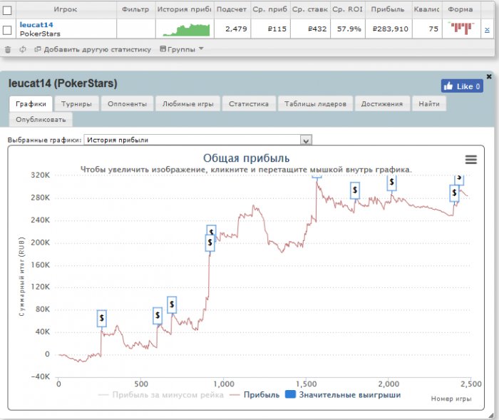Click the significant win marker near game 250
The height and width of the screenshot is (420, 499).
point(101,318)
